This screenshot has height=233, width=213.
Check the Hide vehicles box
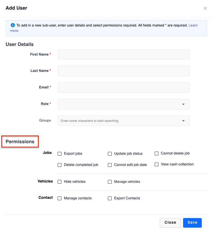click(59, 182)
